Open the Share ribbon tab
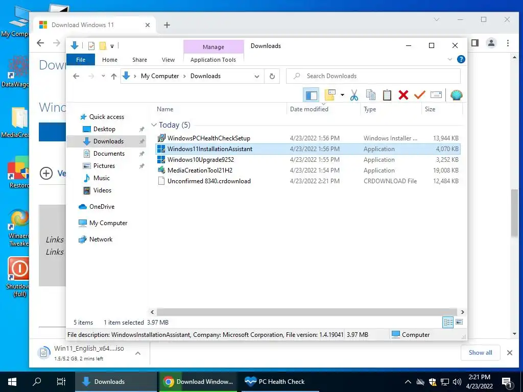 tap(139, 60)
